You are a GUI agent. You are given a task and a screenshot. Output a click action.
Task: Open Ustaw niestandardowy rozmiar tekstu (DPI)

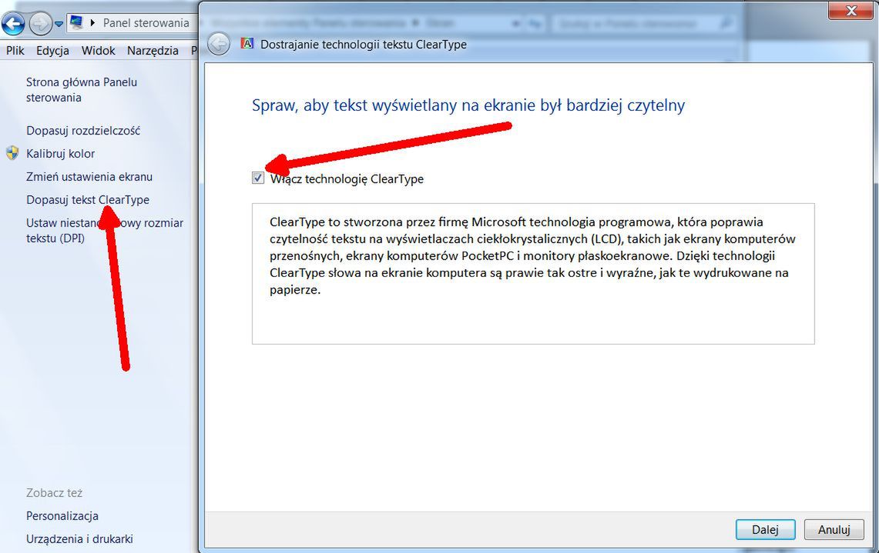point(104,230)
